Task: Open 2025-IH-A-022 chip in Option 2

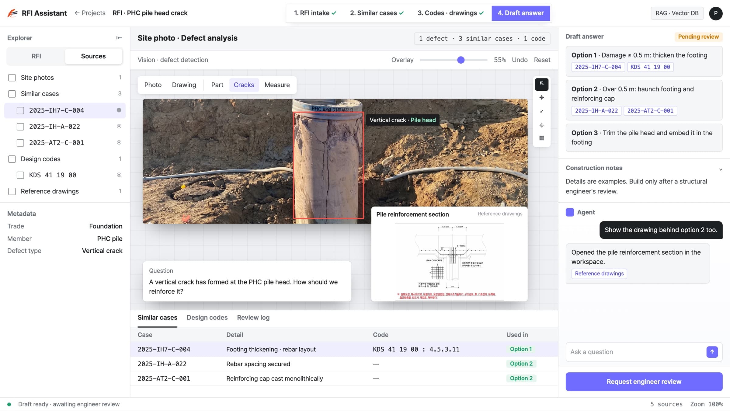Action: pyautogui.click(x=596, y=111)
